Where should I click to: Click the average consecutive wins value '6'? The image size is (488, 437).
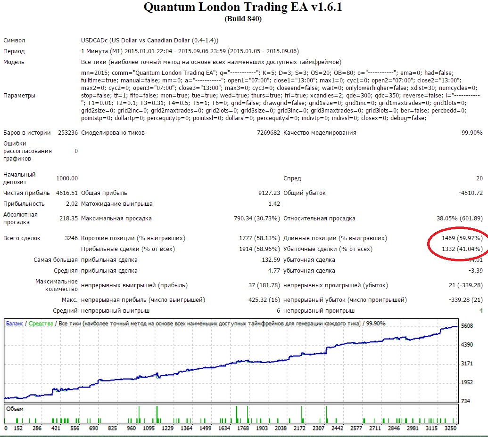[278, 311]
